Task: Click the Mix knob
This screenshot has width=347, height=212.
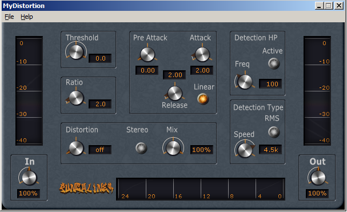Action: (173, 147)
